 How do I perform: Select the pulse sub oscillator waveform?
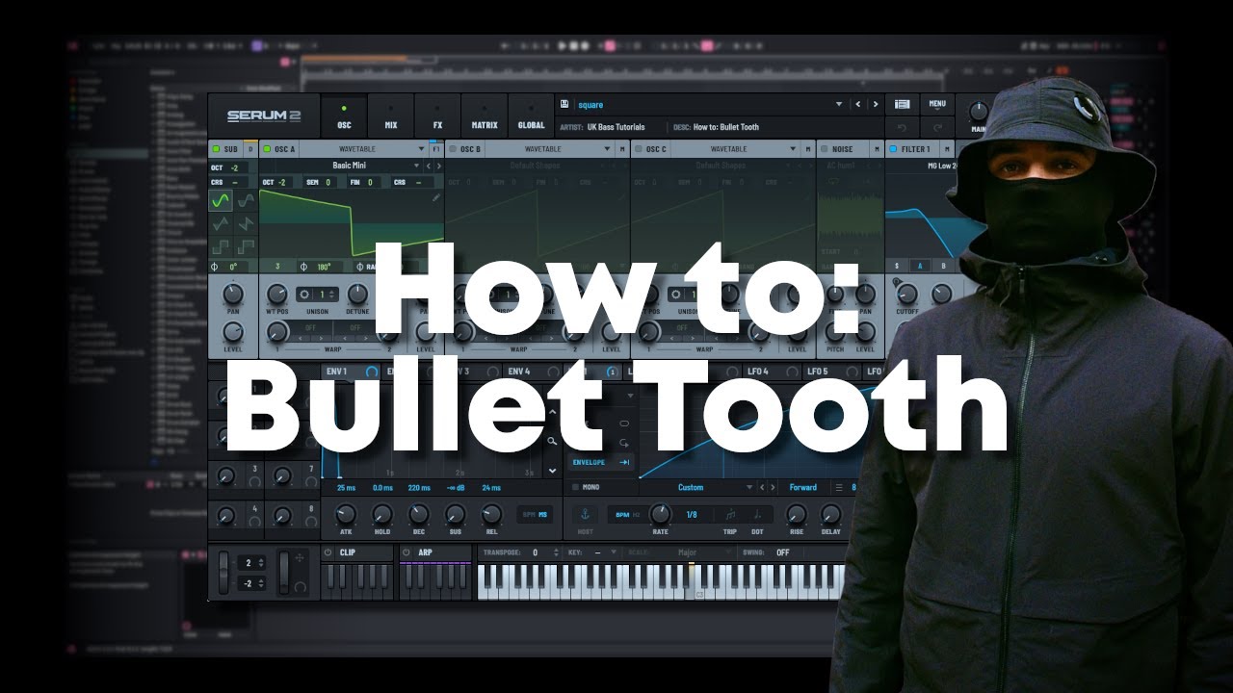[246, 246]
